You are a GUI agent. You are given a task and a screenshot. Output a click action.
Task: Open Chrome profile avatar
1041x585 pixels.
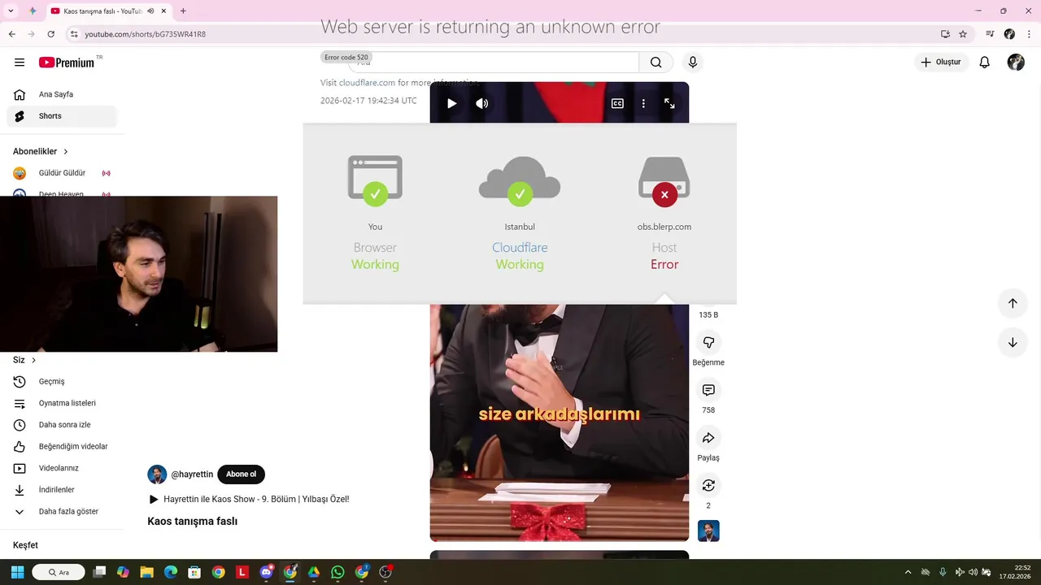pos(1009,34)
